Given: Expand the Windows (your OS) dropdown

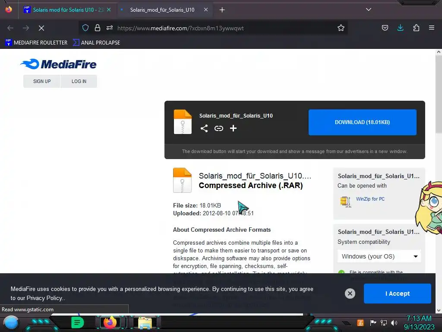Looking at the screenshot, I should click(x=379, y=256).
